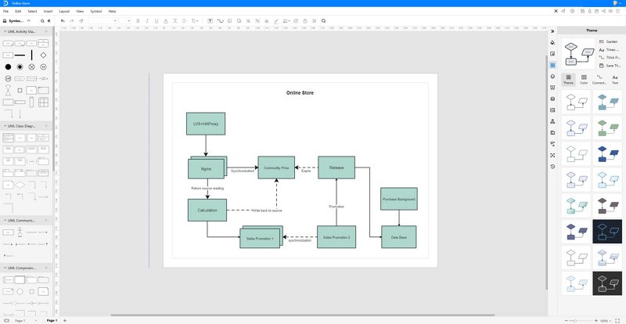626x324 pixels.
Task: Select the final state bullseye symbol
Action: coord(20,67)
